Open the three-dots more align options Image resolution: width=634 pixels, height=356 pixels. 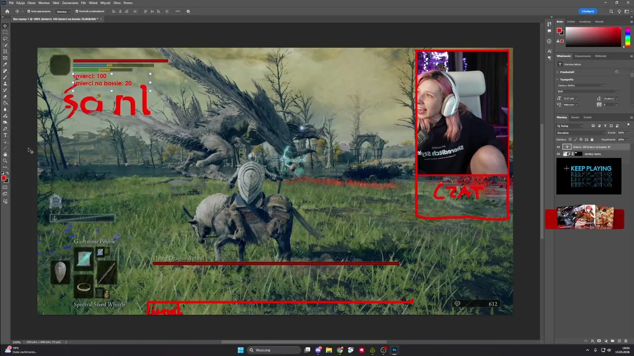(x=177, y=11)
